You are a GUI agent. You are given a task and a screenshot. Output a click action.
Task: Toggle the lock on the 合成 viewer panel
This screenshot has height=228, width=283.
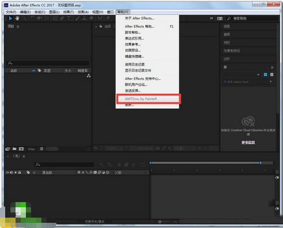tap(101, 26)
